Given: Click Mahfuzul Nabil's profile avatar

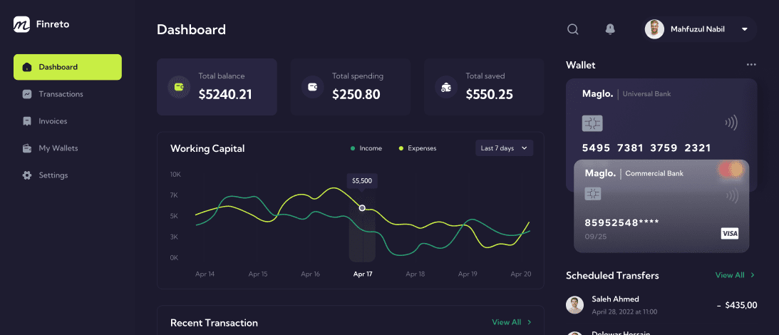Looking at the screenshot, I should click(x=654, y=29).
